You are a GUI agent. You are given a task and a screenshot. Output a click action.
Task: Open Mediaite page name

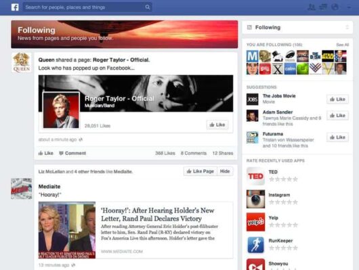click(x=49, y=187)
